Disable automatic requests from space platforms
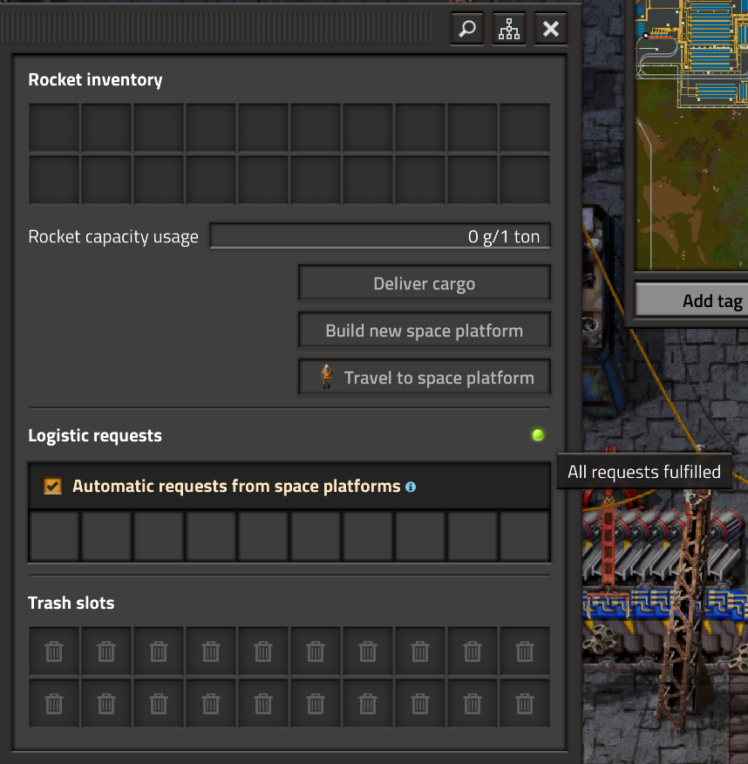Viewport: 748px width, 764px height. coord(53,487)
